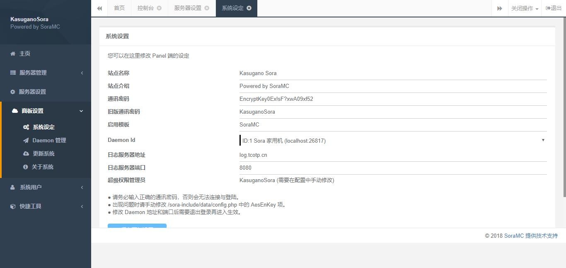Open the 关闭操作 dropdown menu

[x=524, y=8]
